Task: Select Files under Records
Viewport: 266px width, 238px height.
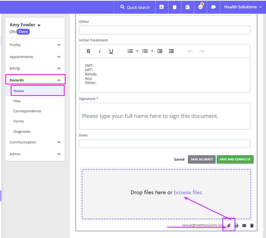Action: 17,101
